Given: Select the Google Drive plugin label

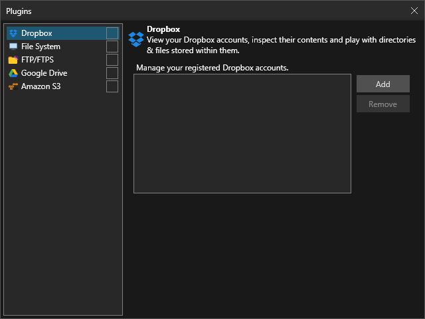Looking at the screenshot, I should (44, 73).
